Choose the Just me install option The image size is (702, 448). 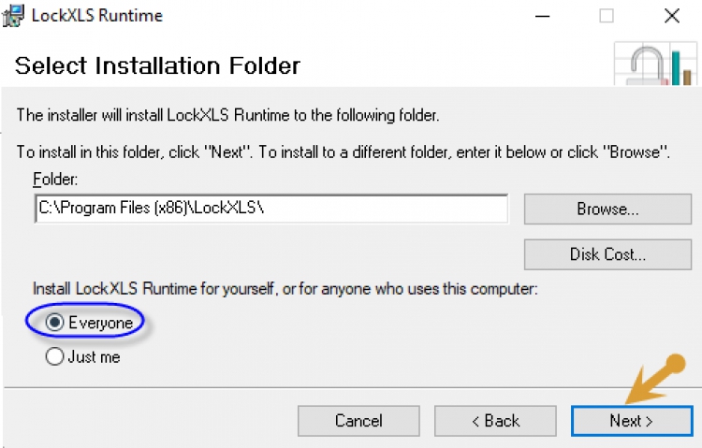pos(55,356)
